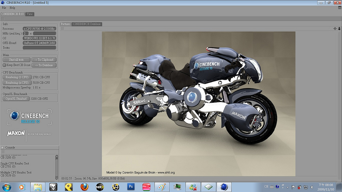342x192 pixels.
Task: Select the CINEBENCH R10 tab
Action: click(x=12, y=14)
